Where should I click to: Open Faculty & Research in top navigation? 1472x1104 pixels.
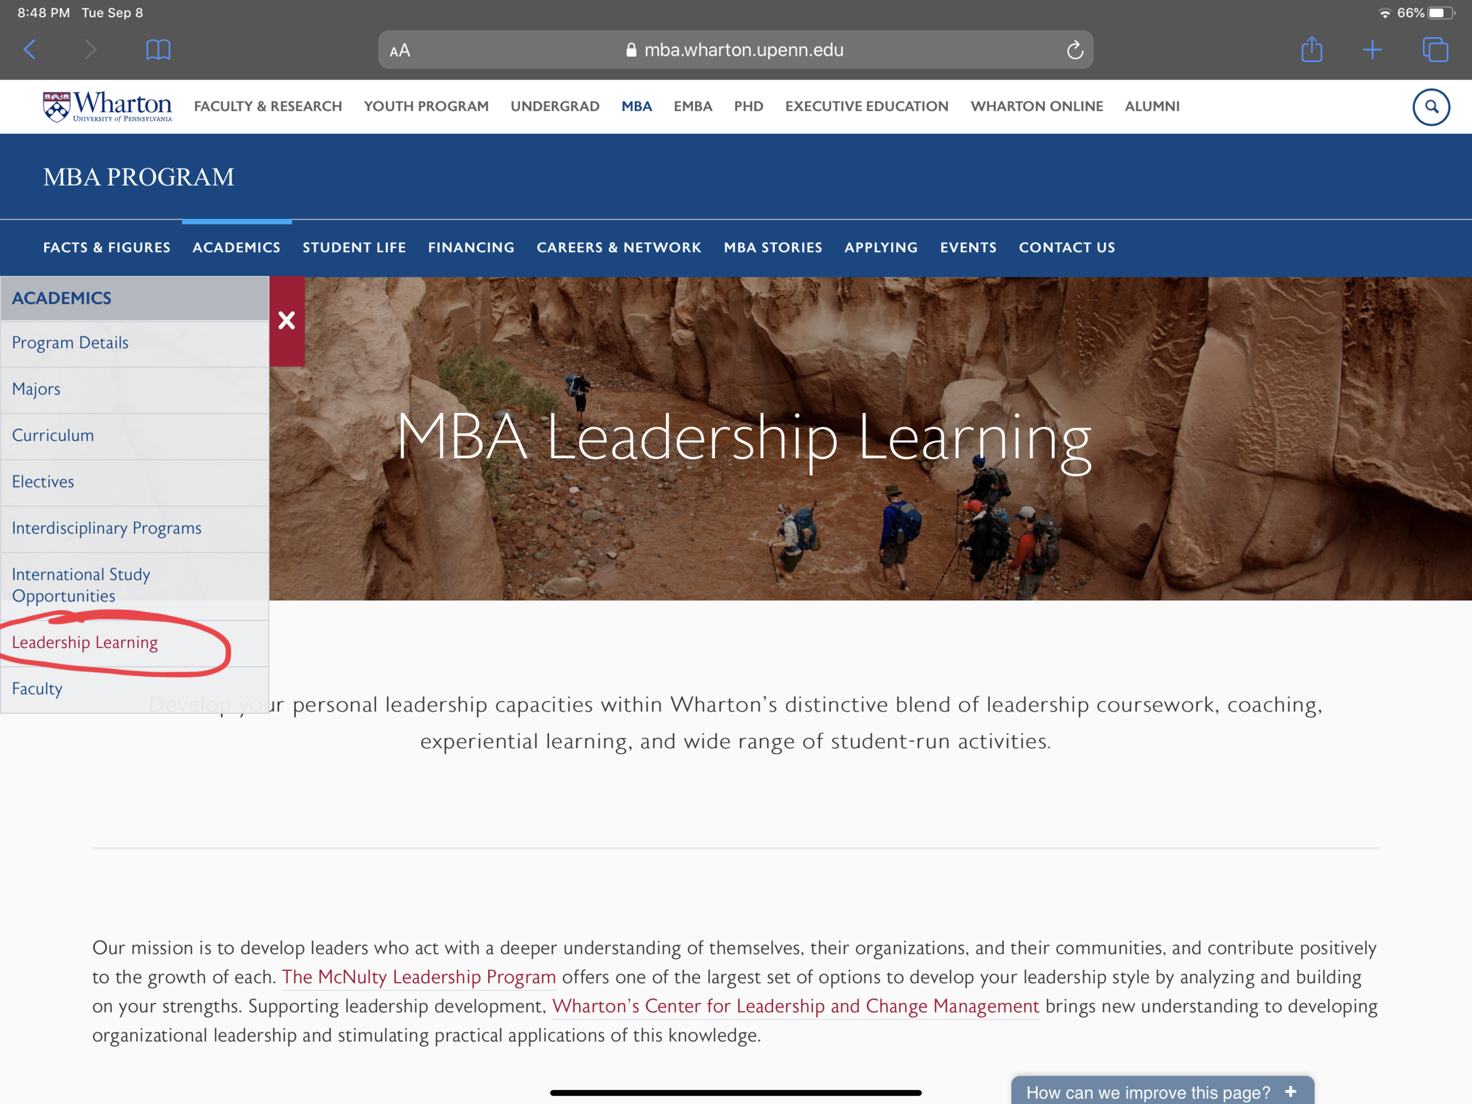[x=268, y=107]
